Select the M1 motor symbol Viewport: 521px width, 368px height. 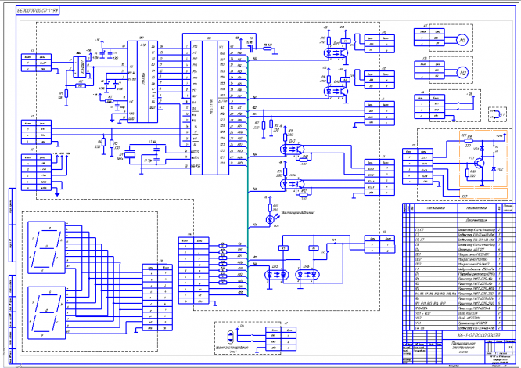click(462, 40)
